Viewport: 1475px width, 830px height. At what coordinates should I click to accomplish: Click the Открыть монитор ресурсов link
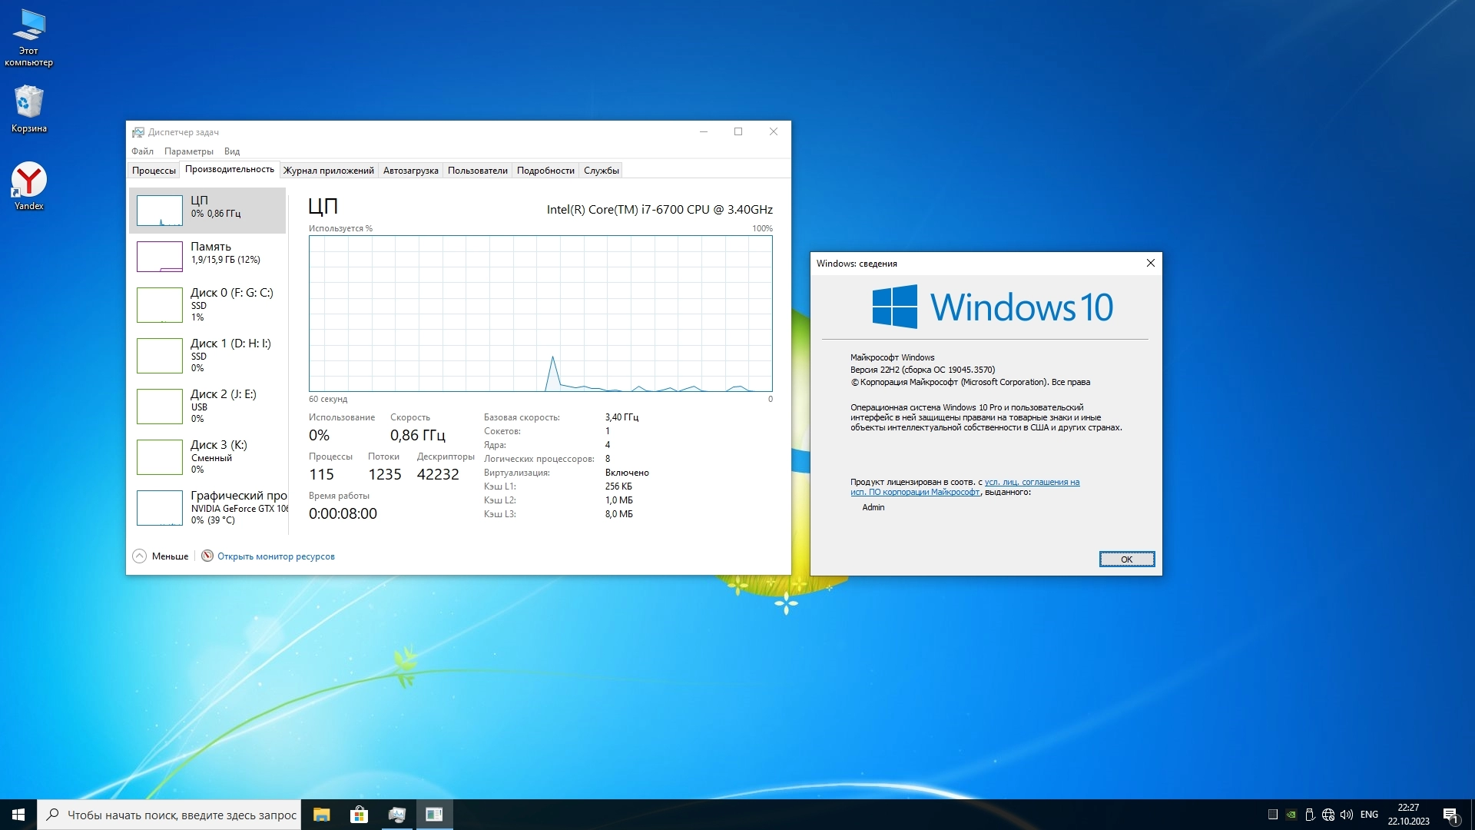click(276, 556)
